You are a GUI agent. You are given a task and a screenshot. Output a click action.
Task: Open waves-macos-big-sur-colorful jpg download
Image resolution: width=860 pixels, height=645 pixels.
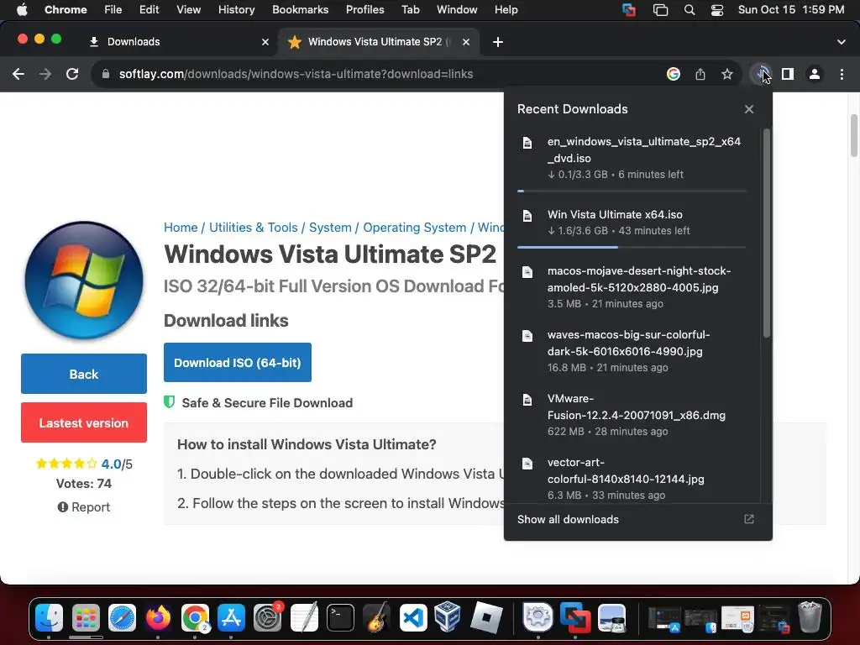632,351
